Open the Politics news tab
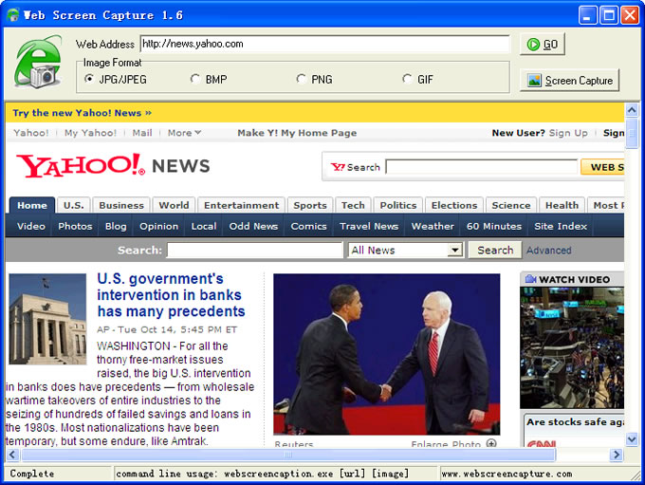The image size is (645, 485). [x=397, y=205]
